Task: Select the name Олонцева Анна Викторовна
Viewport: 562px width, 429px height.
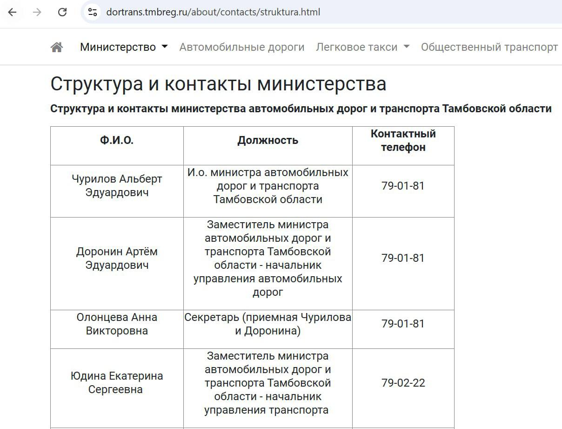Action: 117,324
